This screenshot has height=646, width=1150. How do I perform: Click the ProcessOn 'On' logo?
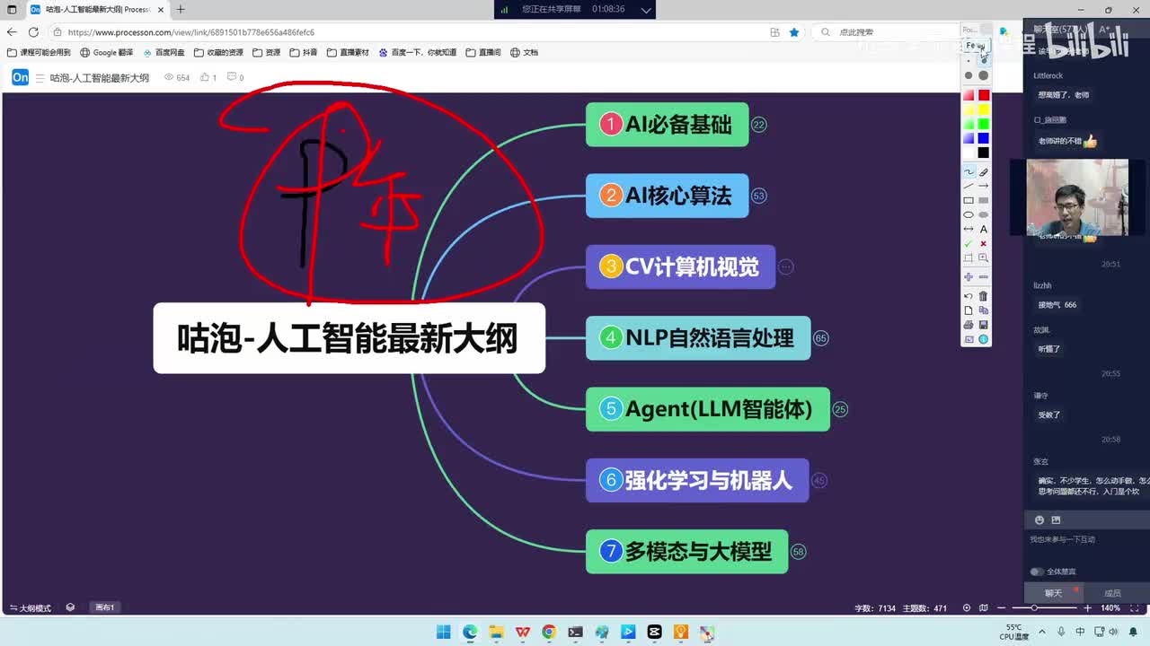pyautogui.click(x=20, y=78)
